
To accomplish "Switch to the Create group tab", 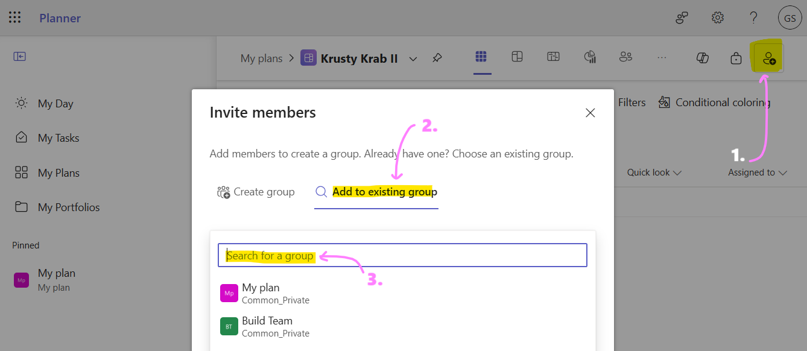I will [x=256, y=192].
